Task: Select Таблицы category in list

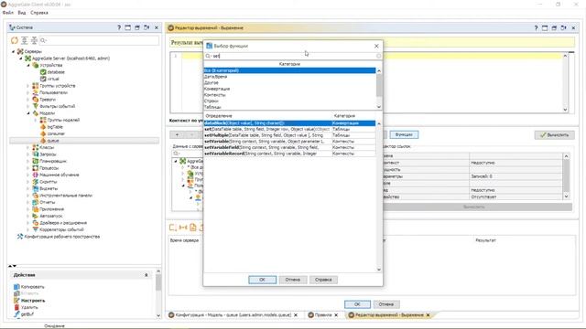Action: (289, 107)
